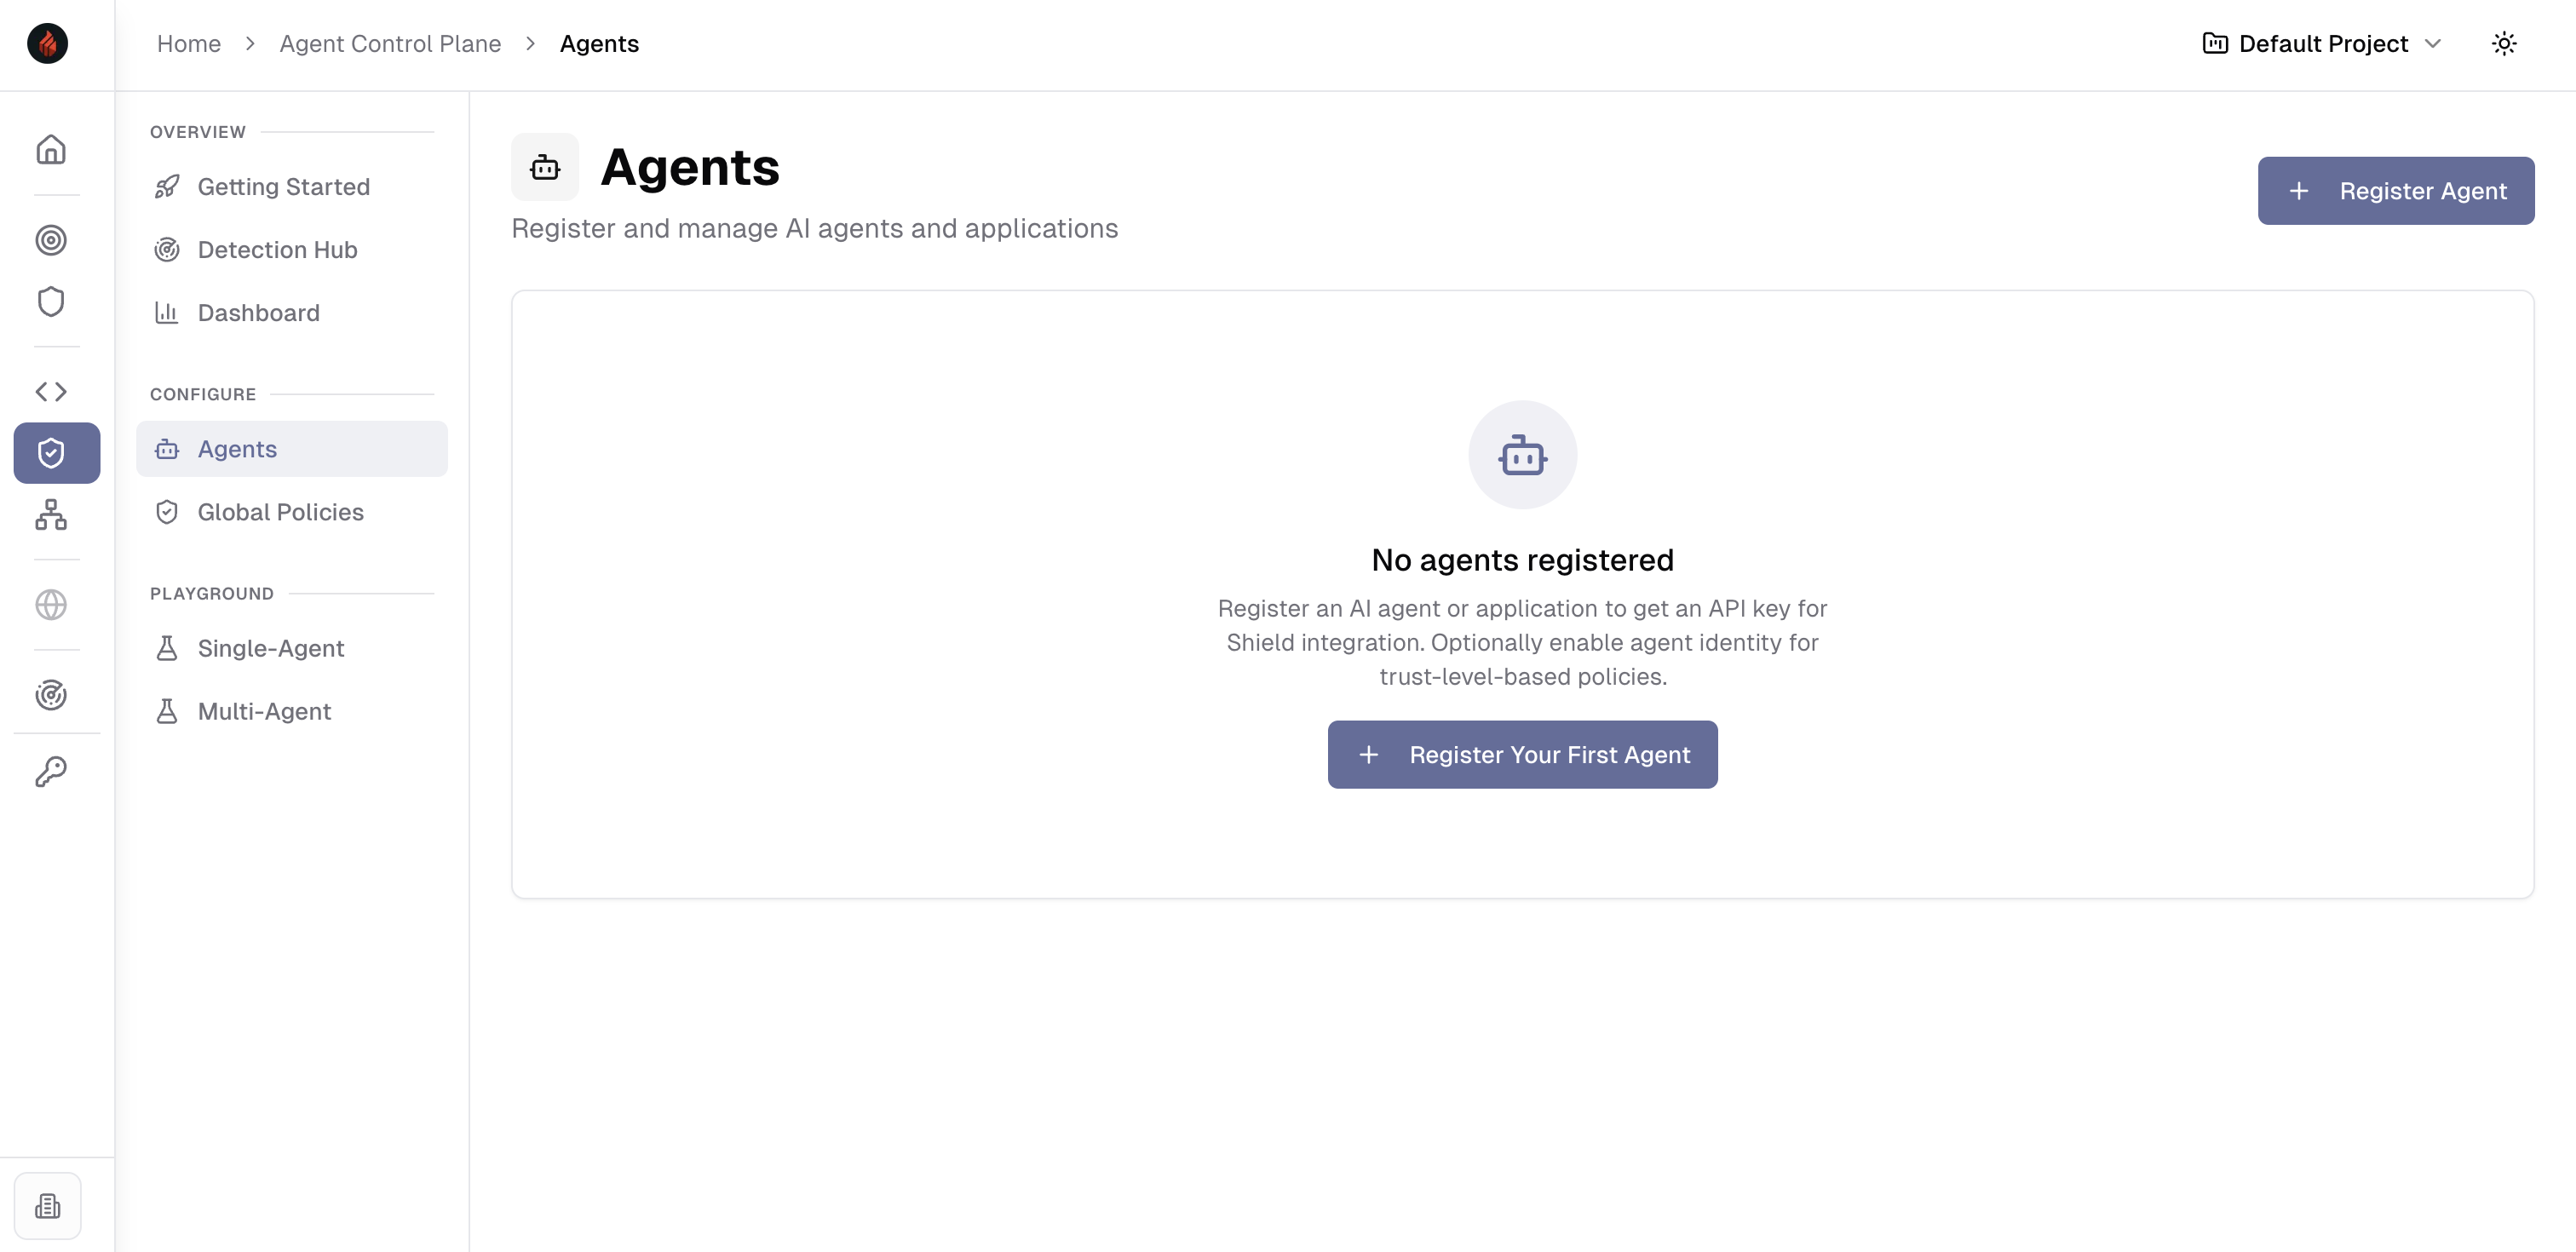This screenshot has width=2576, height=1252.
Task: Open the code brackets icon in the rail
Action: coord(51,392)
